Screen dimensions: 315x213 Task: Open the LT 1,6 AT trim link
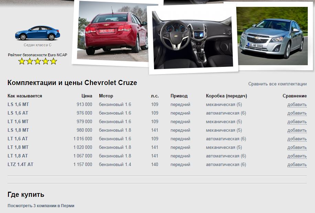tap(18, 139)
